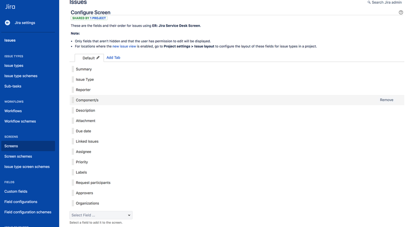410x227 pixels.
Task: Select Screens in the sidebar
Action: pos(28,146)
